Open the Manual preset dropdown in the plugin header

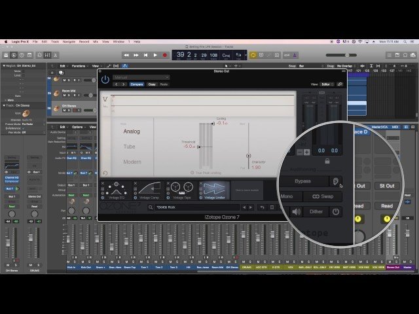click(141, 77)
